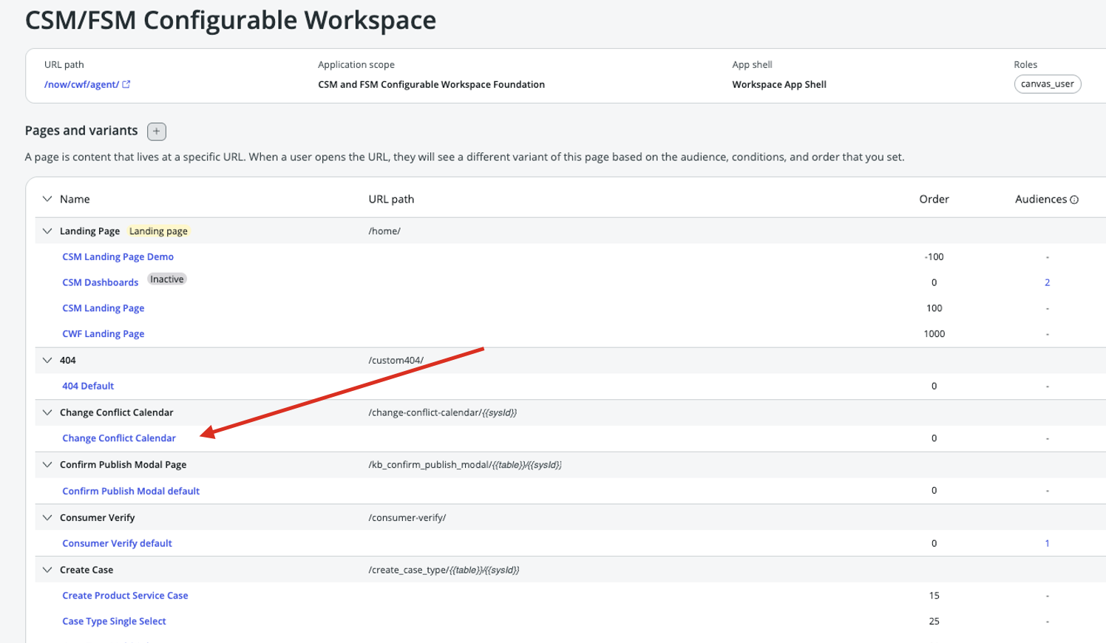The image size is (1106, 643).
Task: Collapse the Confirm Publish Modal Page group
Action: tap(47, 465)
